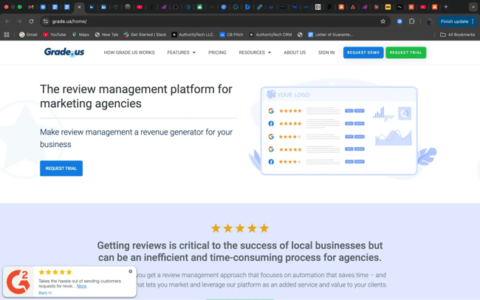This screenshot has width=480, height=300.
Task: Click the Finish update button
Action: pyautogui.click(x=454, y=21)
